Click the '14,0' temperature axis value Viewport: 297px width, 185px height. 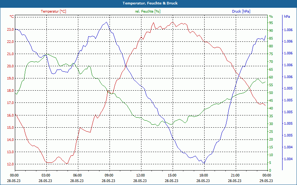point(10,140)
